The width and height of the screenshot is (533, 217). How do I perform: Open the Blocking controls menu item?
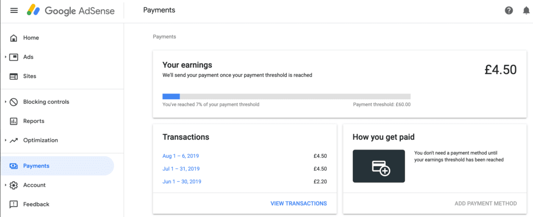coord(46,102)
